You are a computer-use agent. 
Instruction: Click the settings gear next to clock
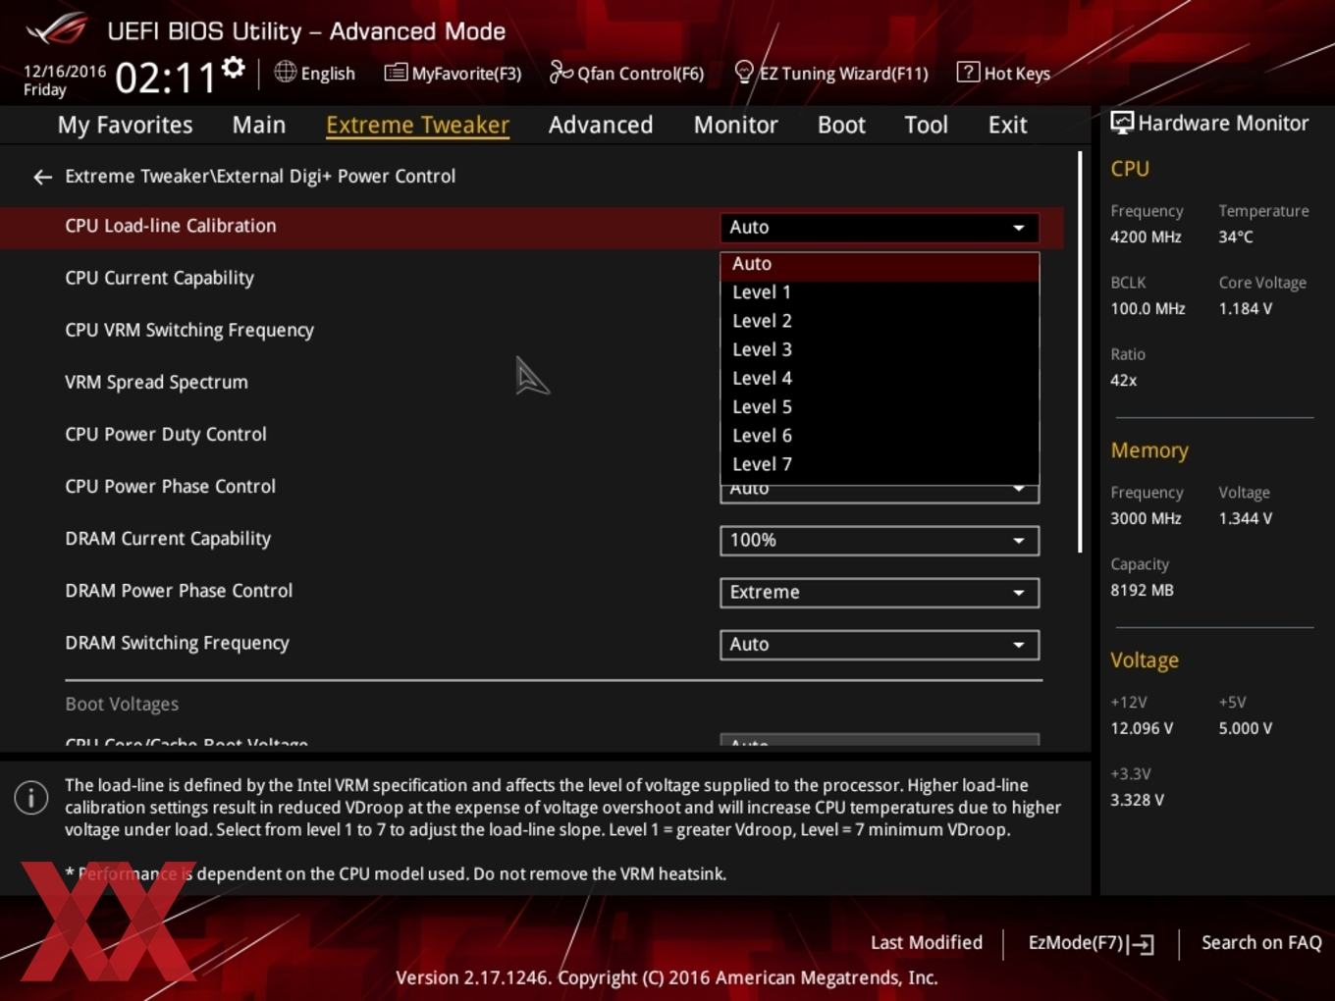click(x=234, y=68)
